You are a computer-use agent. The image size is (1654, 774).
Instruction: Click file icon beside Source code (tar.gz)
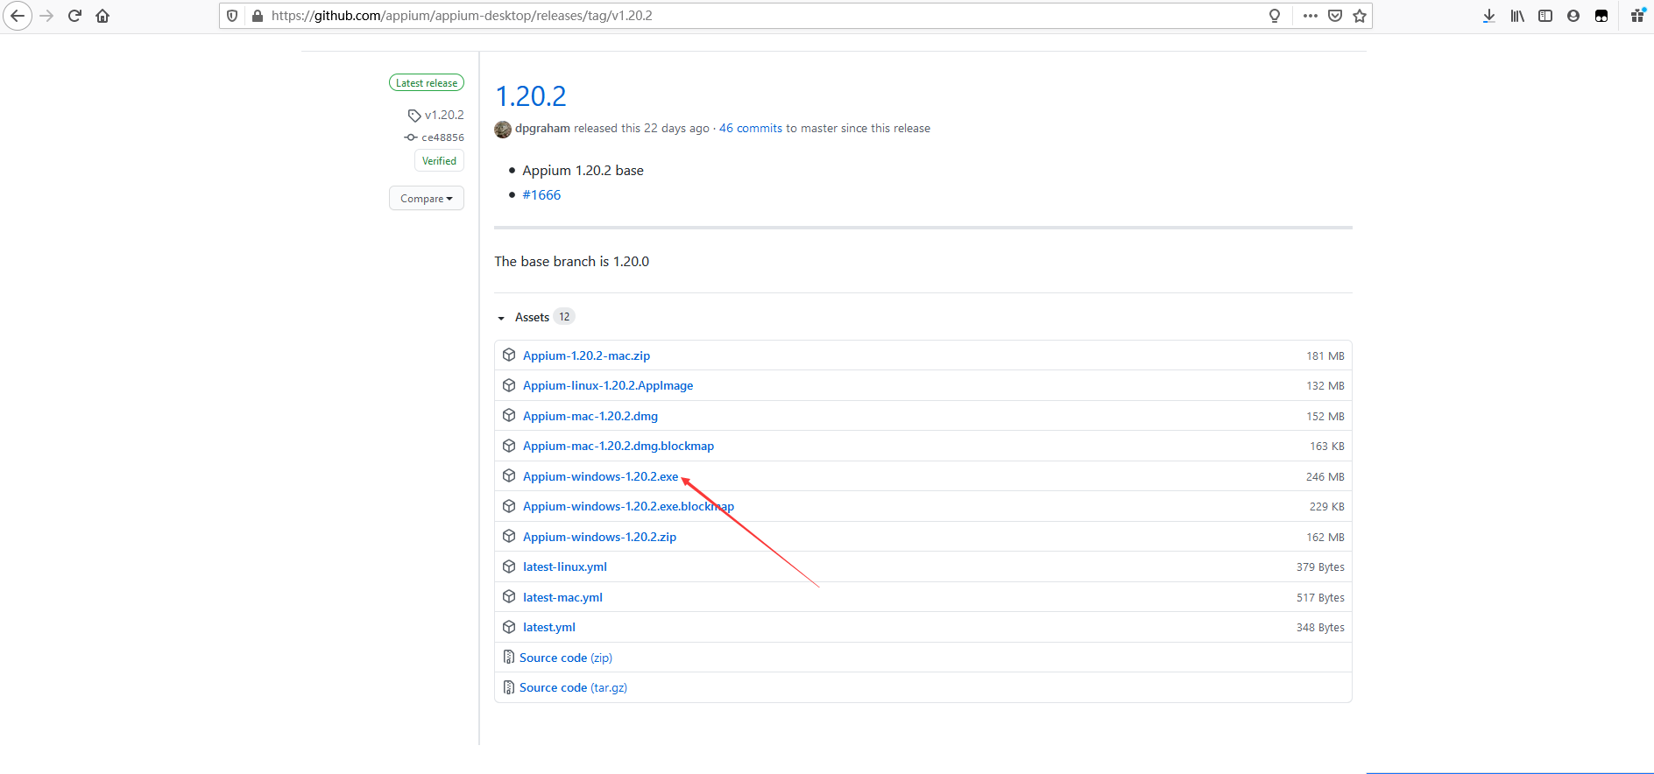pos(509,687)
